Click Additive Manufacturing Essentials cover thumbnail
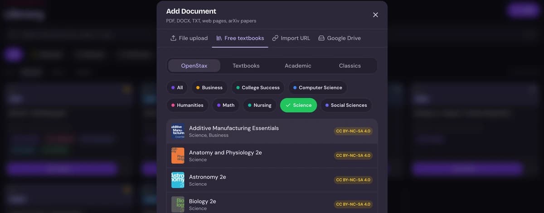Viewport: 544px width, 213px height. point(178,131)
